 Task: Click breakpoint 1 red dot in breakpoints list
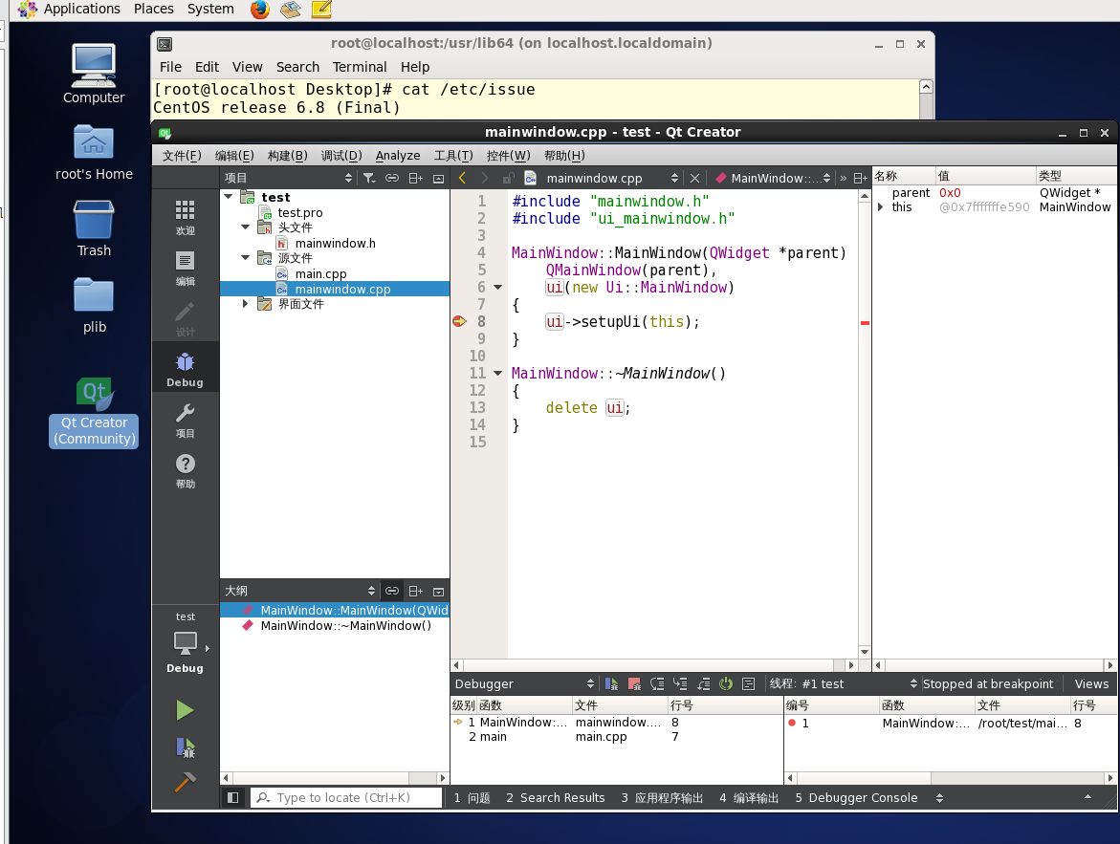click(791, 723)
